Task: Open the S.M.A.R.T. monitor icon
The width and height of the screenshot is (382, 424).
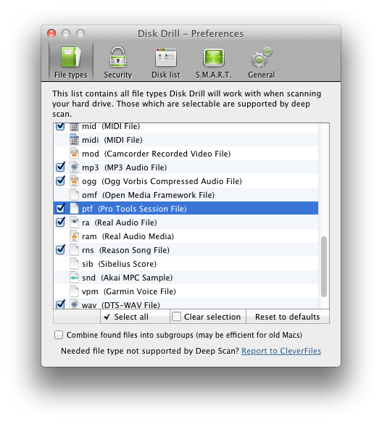Action: tap(214, 57)
